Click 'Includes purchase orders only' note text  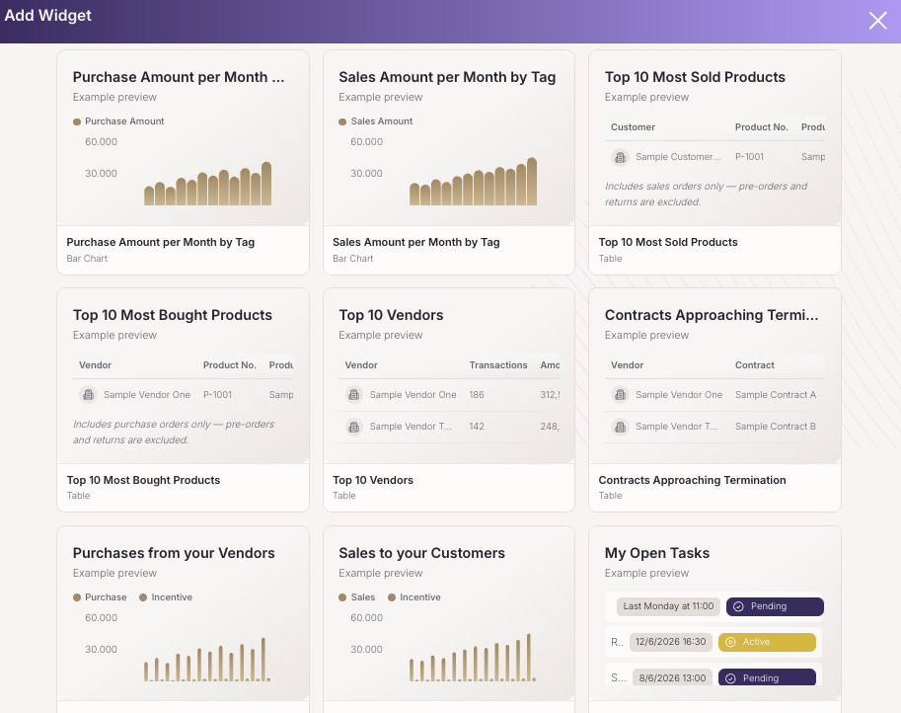[174, 433]
